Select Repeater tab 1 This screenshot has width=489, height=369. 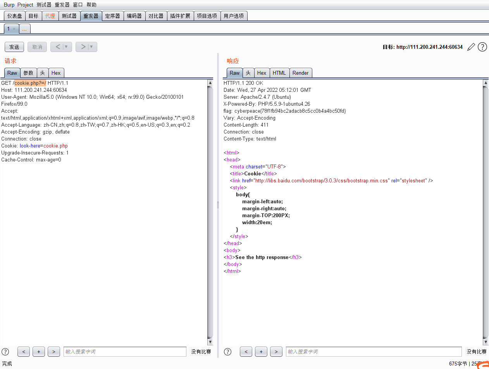click(x=8, y=29)
